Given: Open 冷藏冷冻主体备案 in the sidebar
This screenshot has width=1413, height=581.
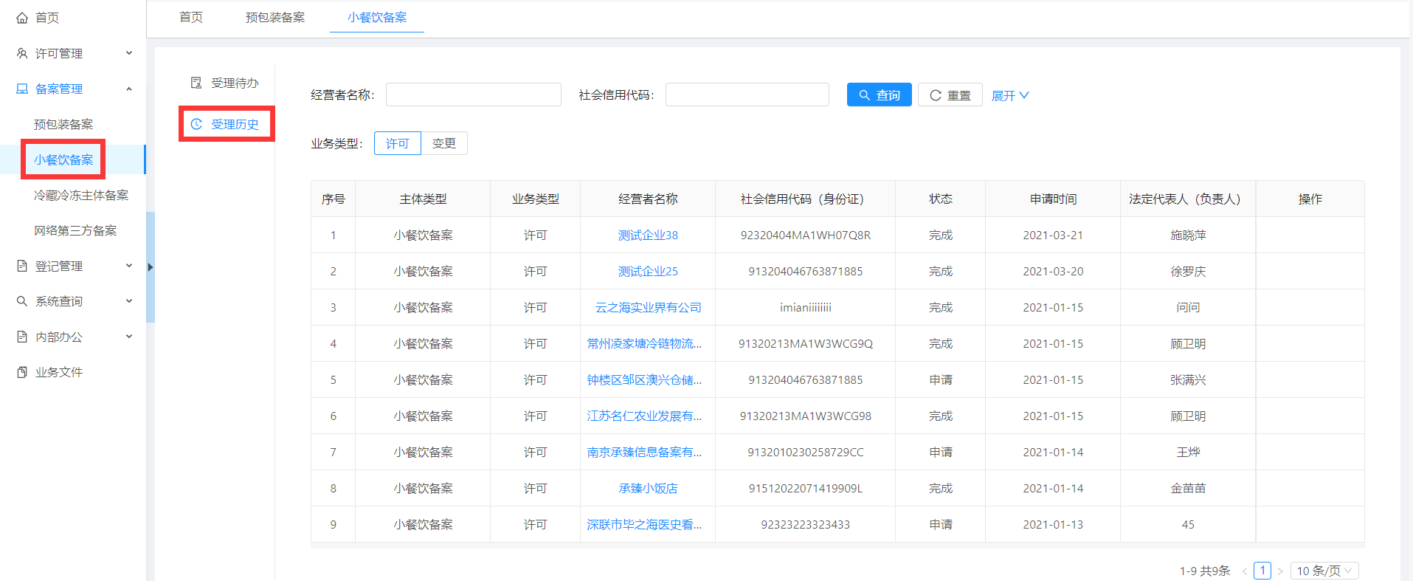Looking at the screenshot, I should pyautogui.click(x=81, y=195).
